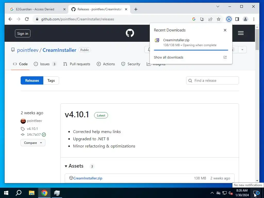Expand Chrome tab search chevron
The image size is (264, 198).
tap(218, 6)
